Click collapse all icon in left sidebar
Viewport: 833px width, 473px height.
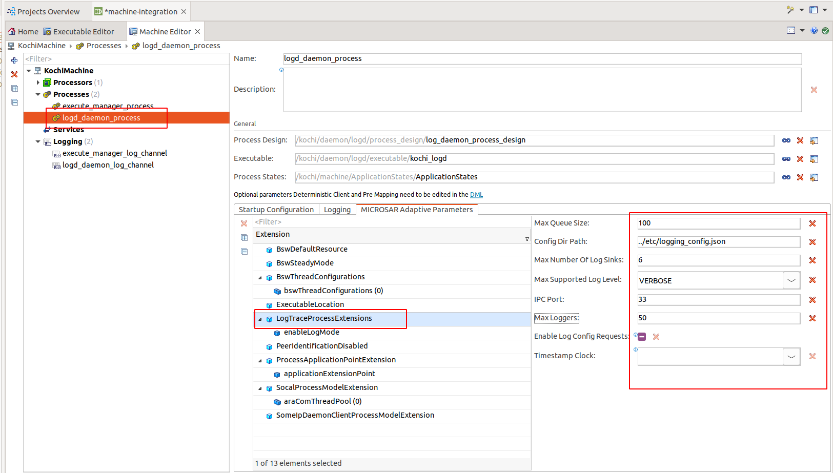click(14, 102)
